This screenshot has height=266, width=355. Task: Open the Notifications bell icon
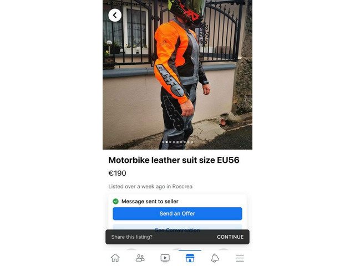(215, 258)
